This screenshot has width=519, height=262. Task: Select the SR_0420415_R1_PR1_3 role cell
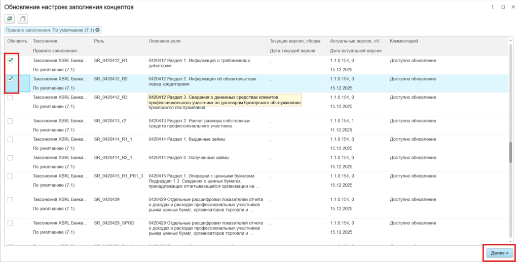coord(119,176)
